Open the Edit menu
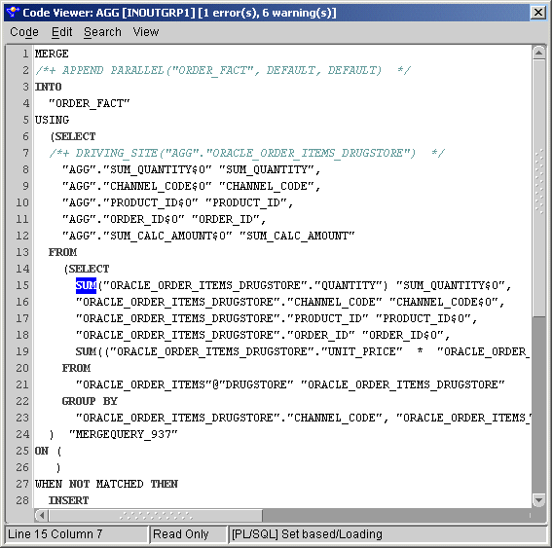The height and width of the screenshot is (548, 553). (61, 32)
